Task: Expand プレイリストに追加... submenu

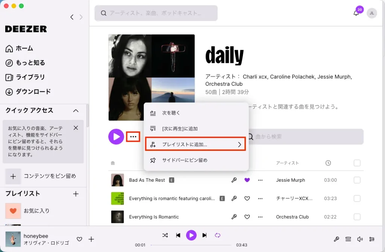Action: [196, 144]
